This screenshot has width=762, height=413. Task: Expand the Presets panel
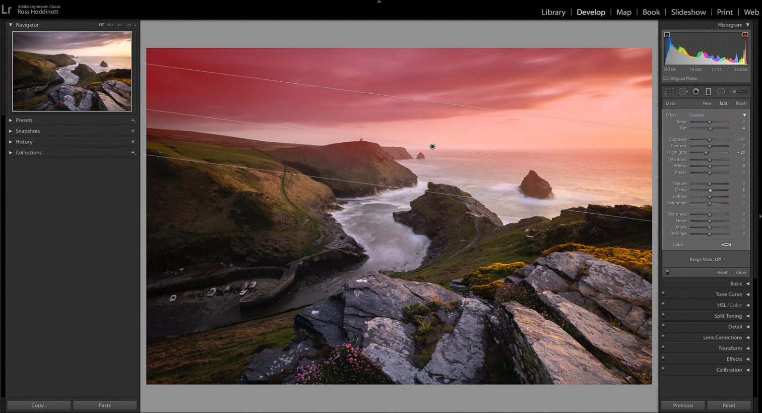25,120
